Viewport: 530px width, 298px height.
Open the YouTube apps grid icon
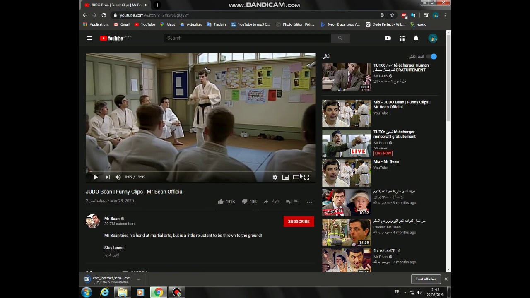point(402,38)
